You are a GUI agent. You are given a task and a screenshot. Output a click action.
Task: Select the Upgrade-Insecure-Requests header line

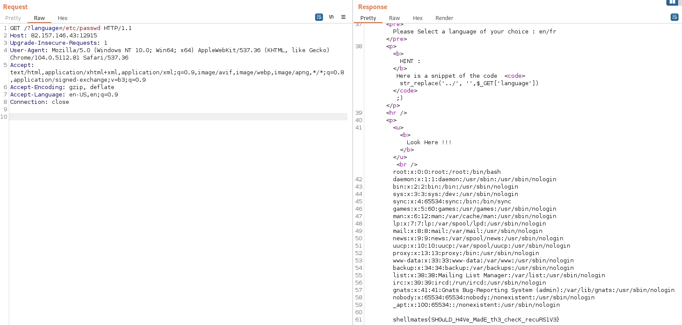tap(59, 43)
